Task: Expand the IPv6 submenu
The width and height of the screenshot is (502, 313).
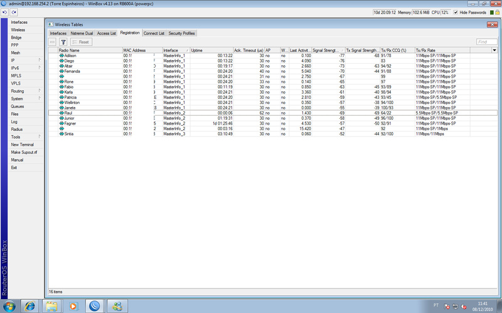Action: [x=40, y=68]
